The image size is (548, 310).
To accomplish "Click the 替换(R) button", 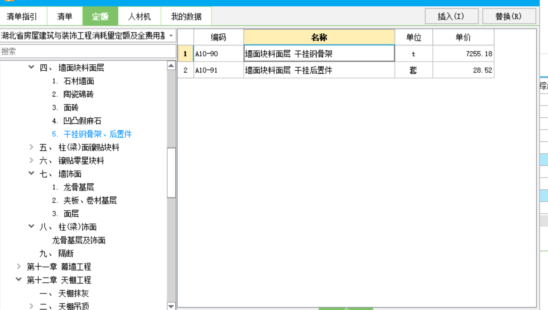I will pos(509,16).
